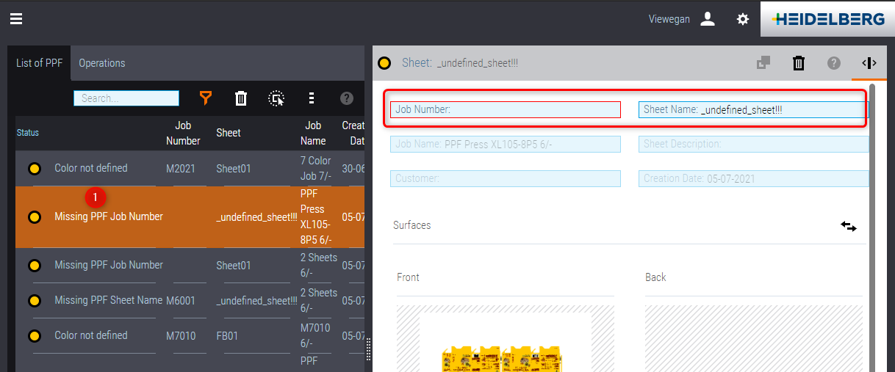This screenshot has height=372, width=895.
Task: Click the trash icon in Sheet header
Action: click(x=799, y=63)
